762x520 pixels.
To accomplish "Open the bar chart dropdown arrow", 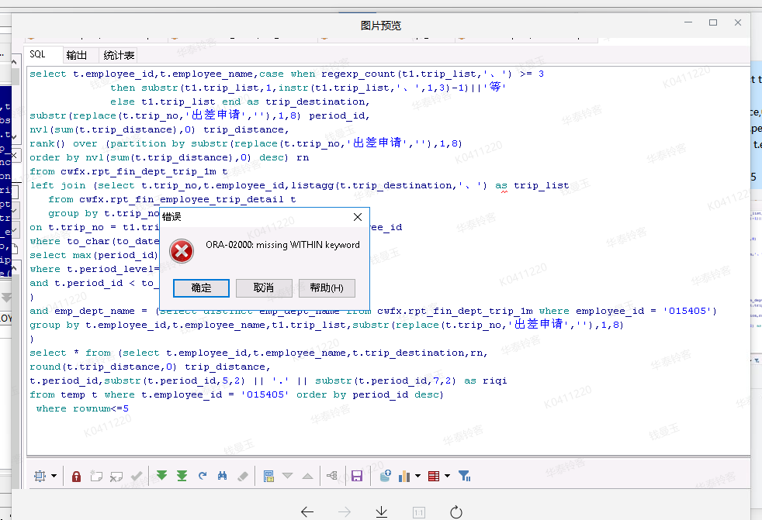I will click(x=418, y=477).
